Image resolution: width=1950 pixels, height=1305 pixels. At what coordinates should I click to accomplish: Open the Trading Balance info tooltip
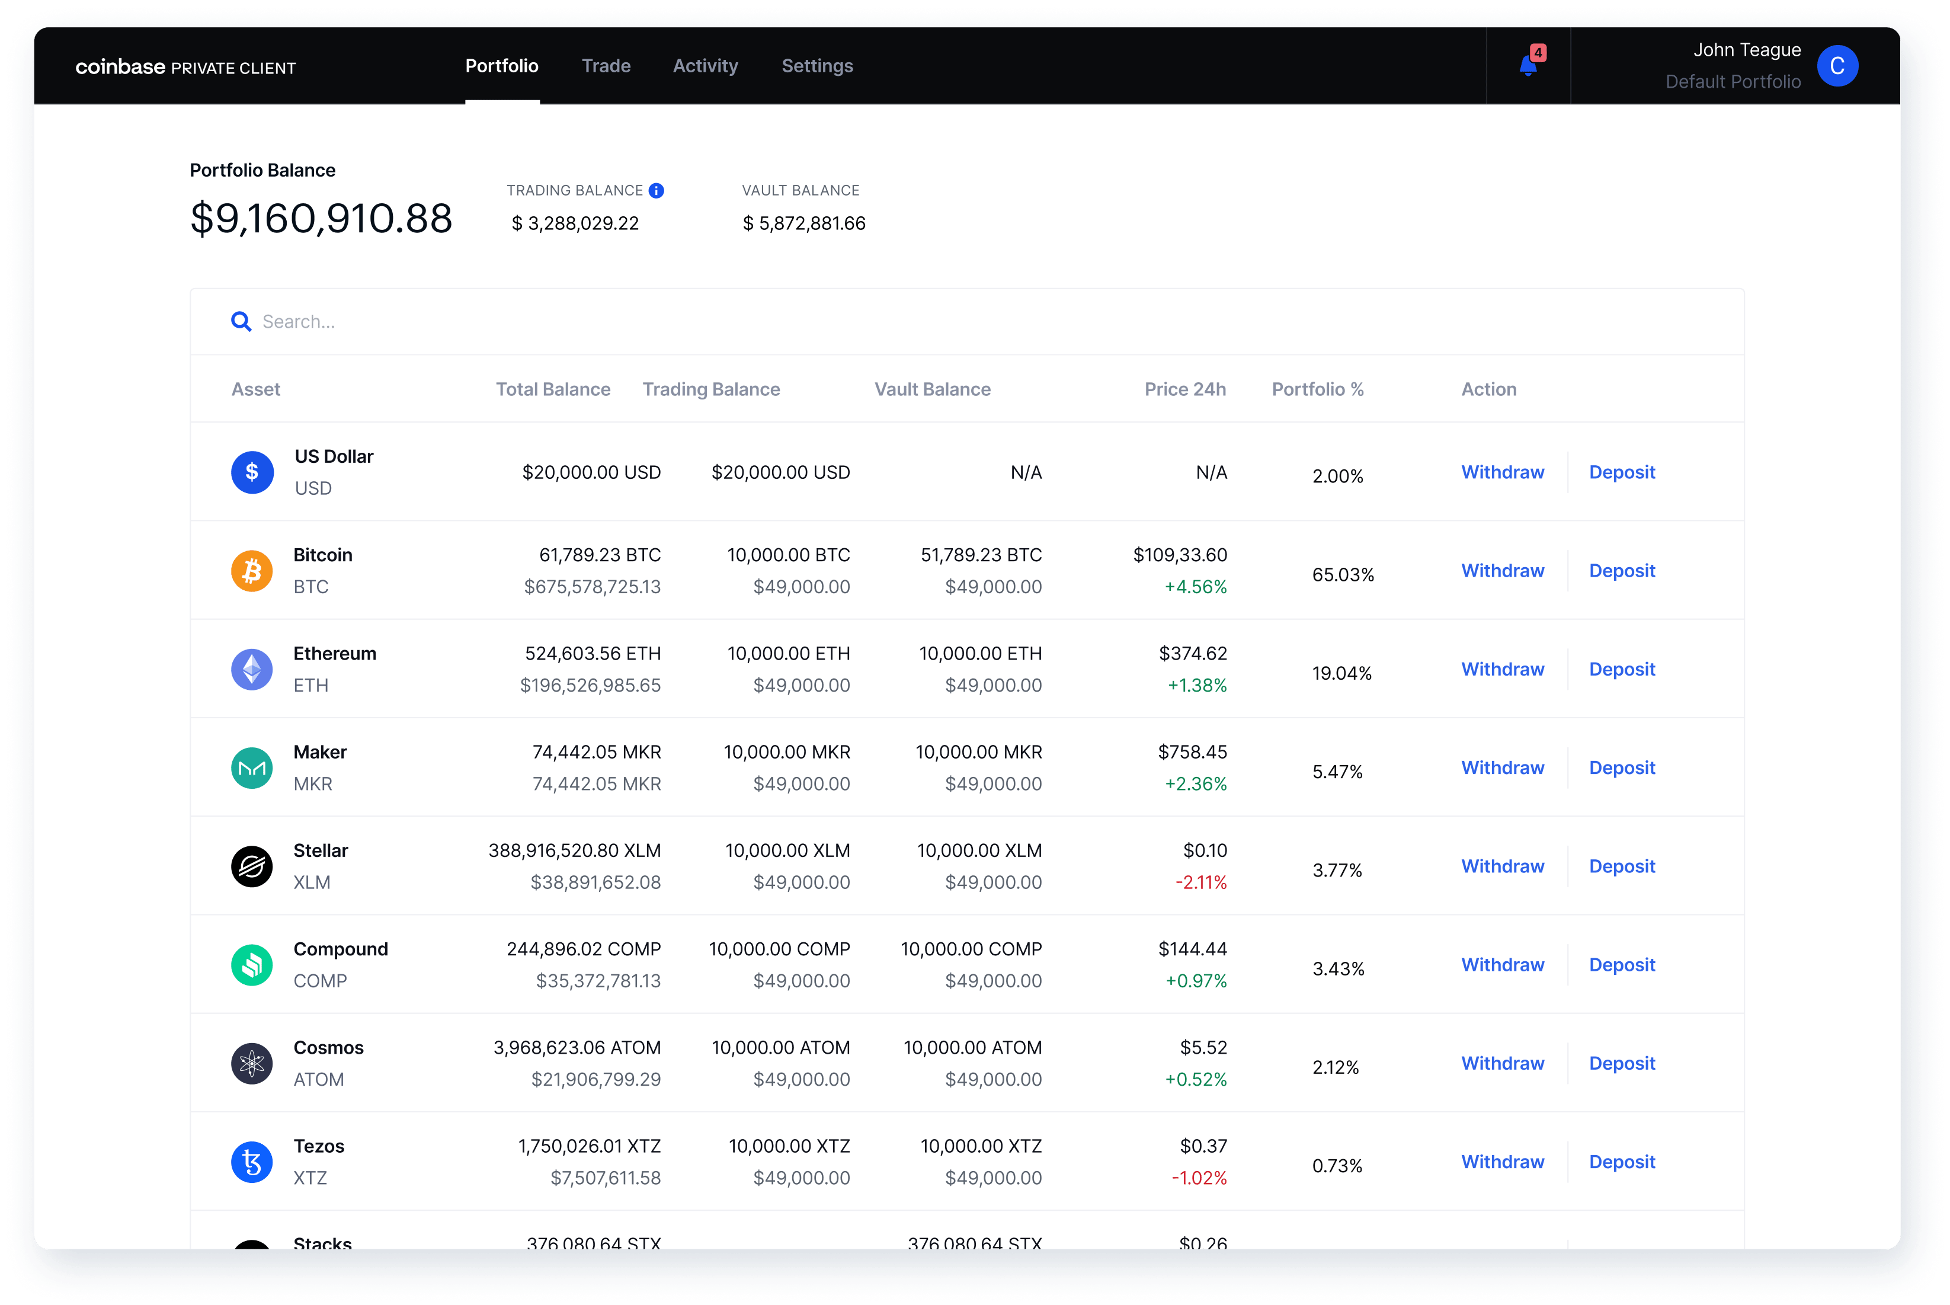[x=655, y=190]
